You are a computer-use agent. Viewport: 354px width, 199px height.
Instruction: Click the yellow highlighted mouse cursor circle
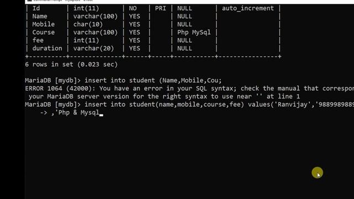(x=317, y=172)
